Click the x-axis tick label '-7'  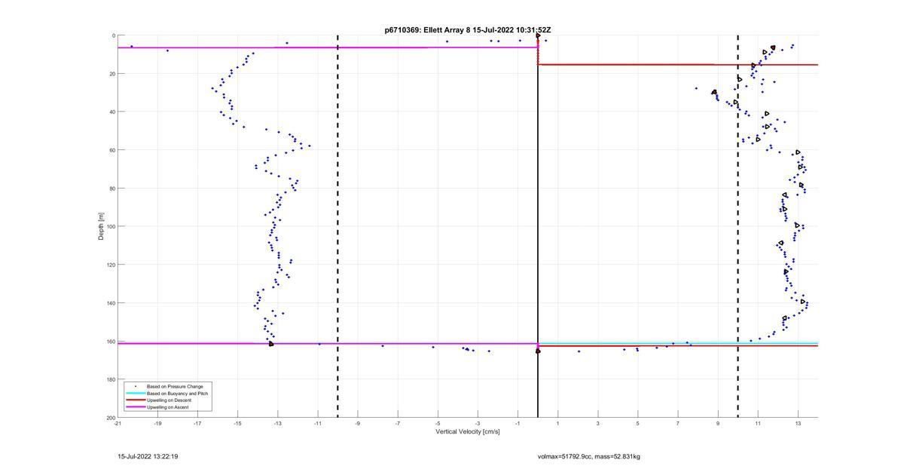pyautogui.click(x=398, y=424)
